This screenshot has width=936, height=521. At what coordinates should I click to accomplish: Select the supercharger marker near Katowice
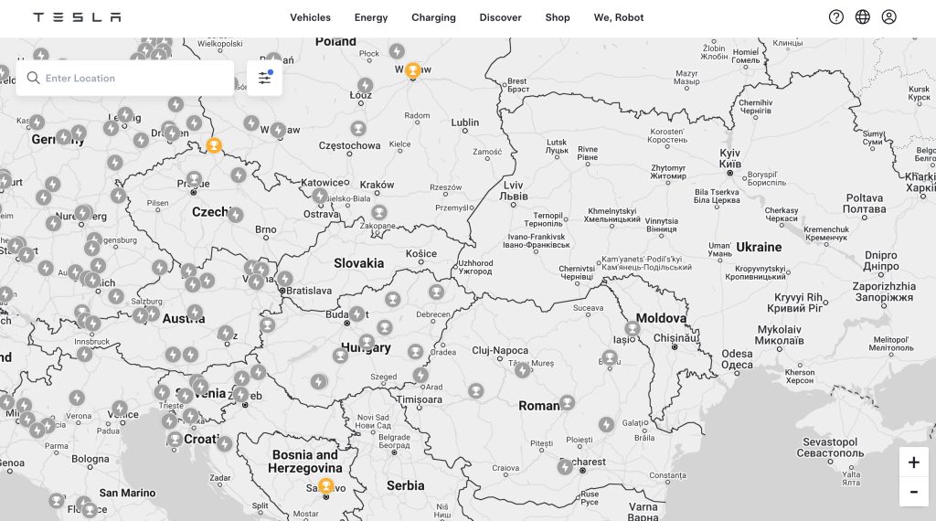coord(320,196)
